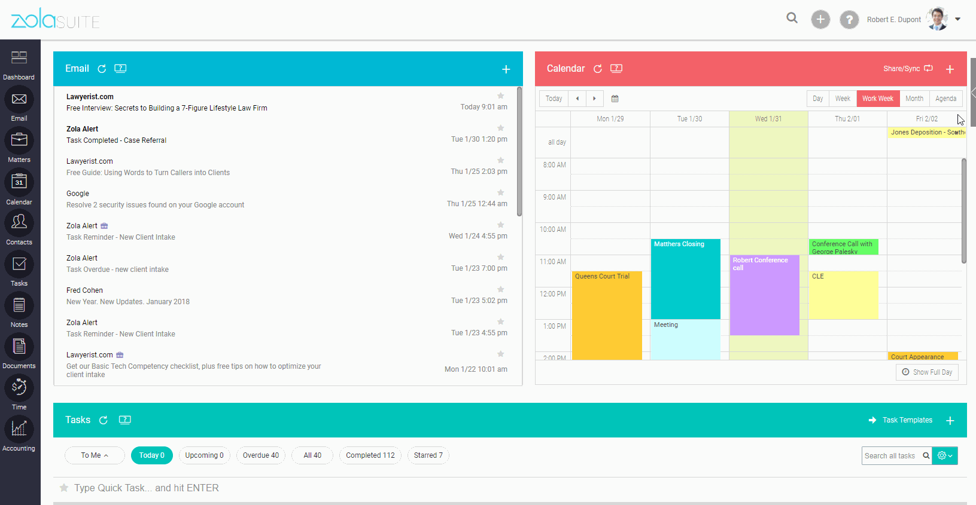Screen dimensions: 976x505
Task: Click search icon in task search box
Action: tap(926, 455)
